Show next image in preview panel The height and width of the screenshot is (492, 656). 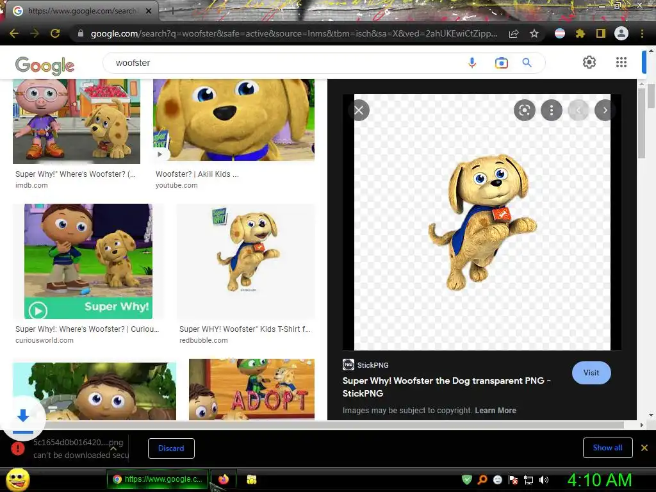[604, 110]
